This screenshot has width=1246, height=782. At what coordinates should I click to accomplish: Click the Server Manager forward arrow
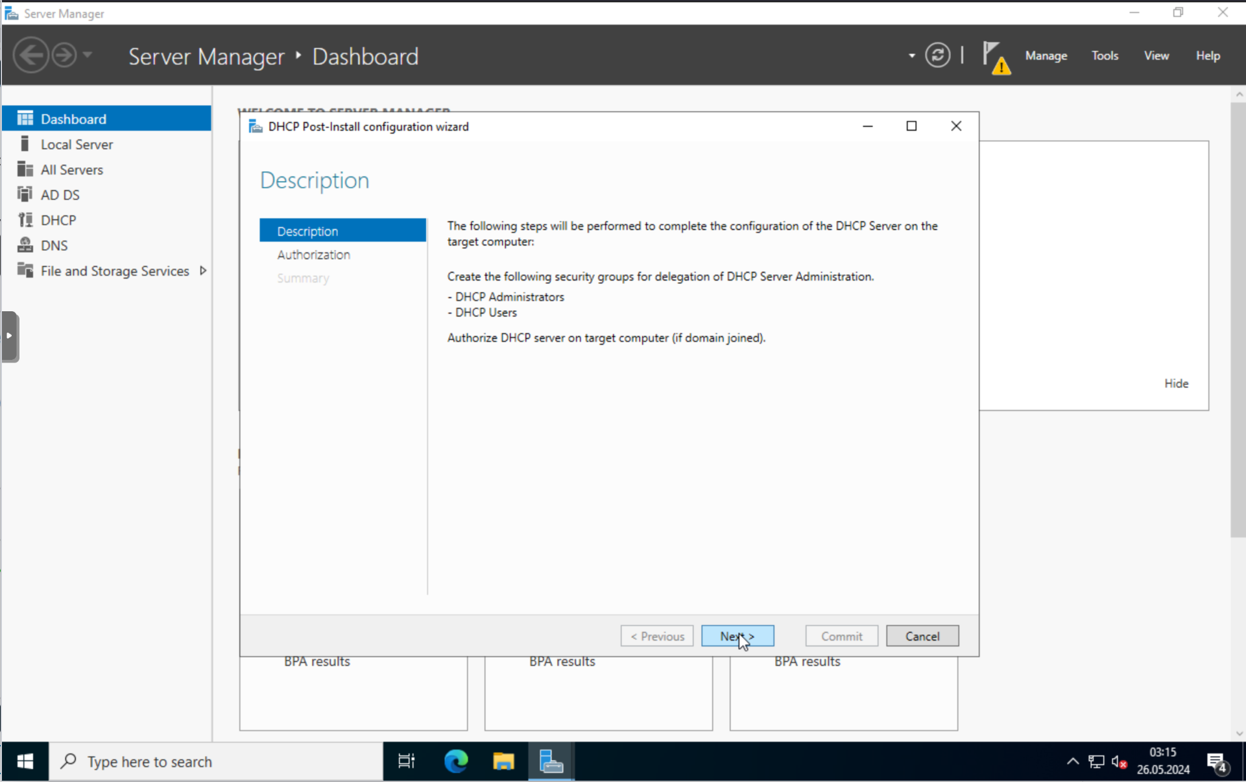pyautogui.click(x=64, y=55)
